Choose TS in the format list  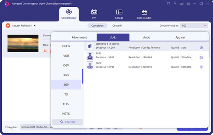pyautogui.click(x=66, y=94)
